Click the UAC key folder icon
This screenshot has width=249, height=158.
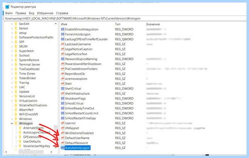coord(16,87)
